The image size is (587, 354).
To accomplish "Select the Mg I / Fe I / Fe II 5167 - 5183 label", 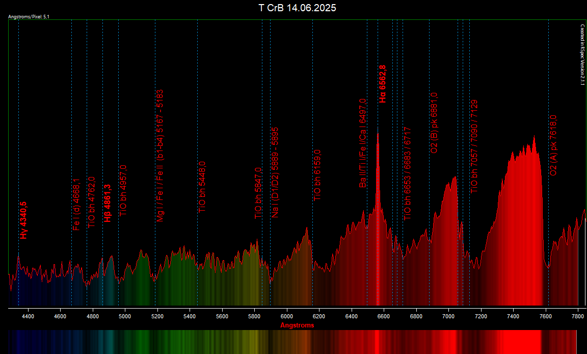I will pyautogui.click(x=160, y=156).
